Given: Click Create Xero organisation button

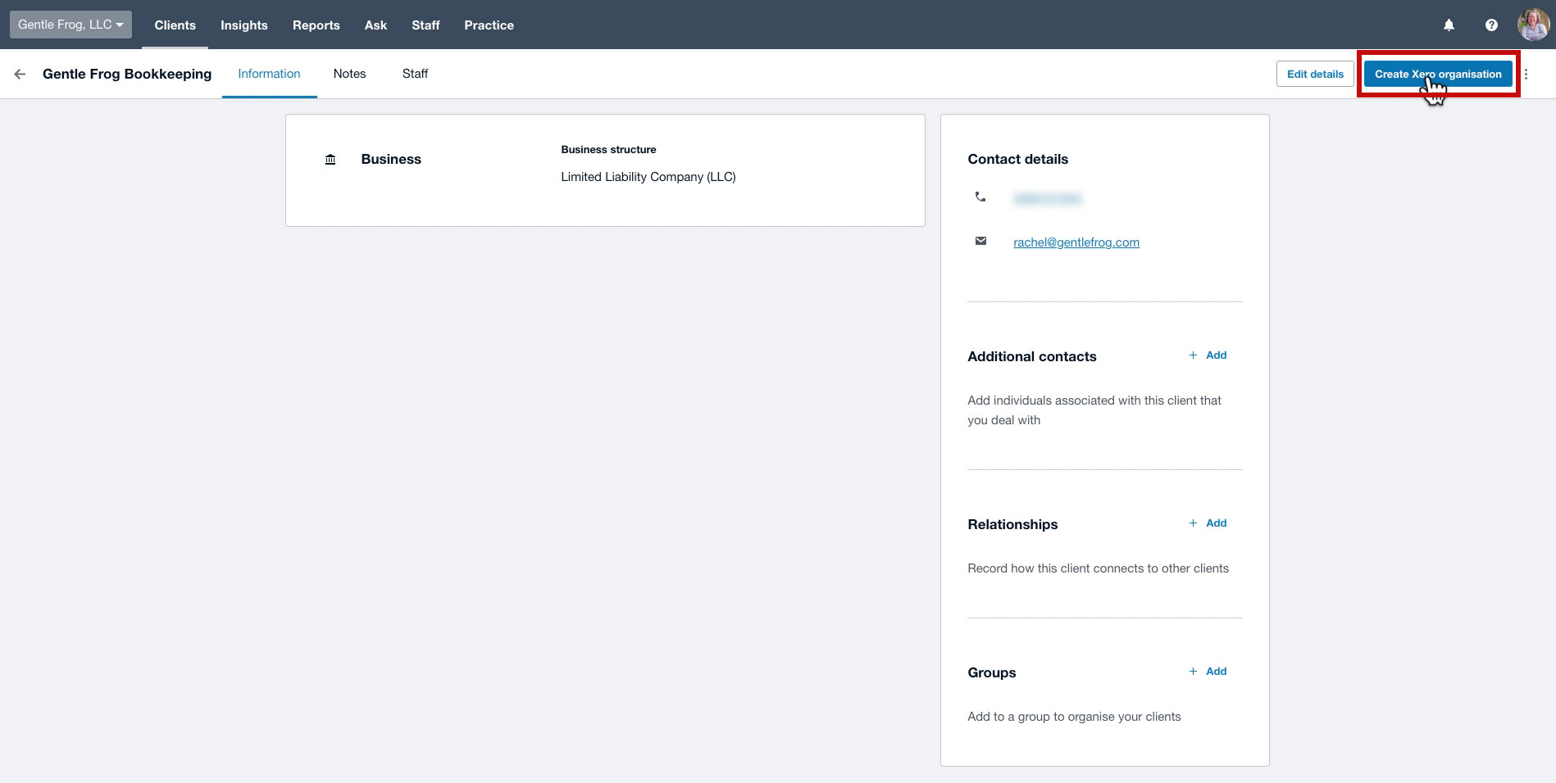Looking at the screenshot, I should [x=1438, y=74].
